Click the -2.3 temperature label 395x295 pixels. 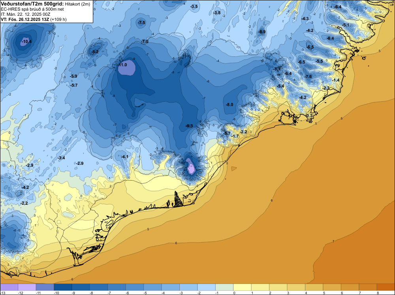(326, 88)
